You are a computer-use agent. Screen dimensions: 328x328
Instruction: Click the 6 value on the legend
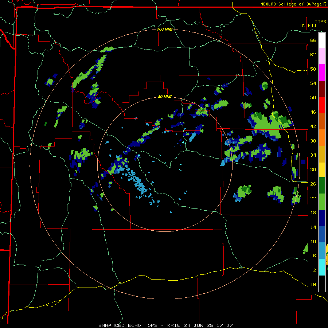pos(315,256)
